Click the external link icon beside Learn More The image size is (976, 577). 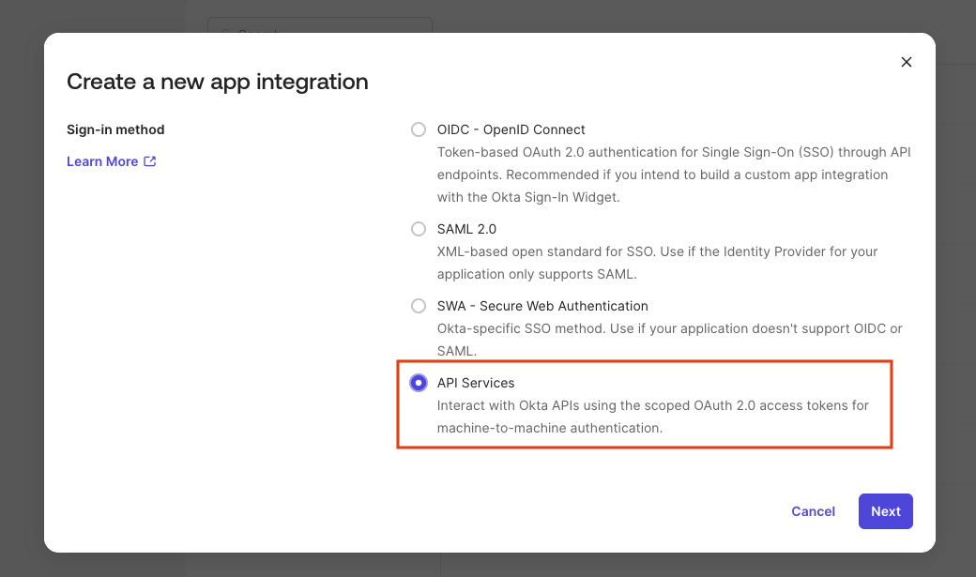point(150,161)
